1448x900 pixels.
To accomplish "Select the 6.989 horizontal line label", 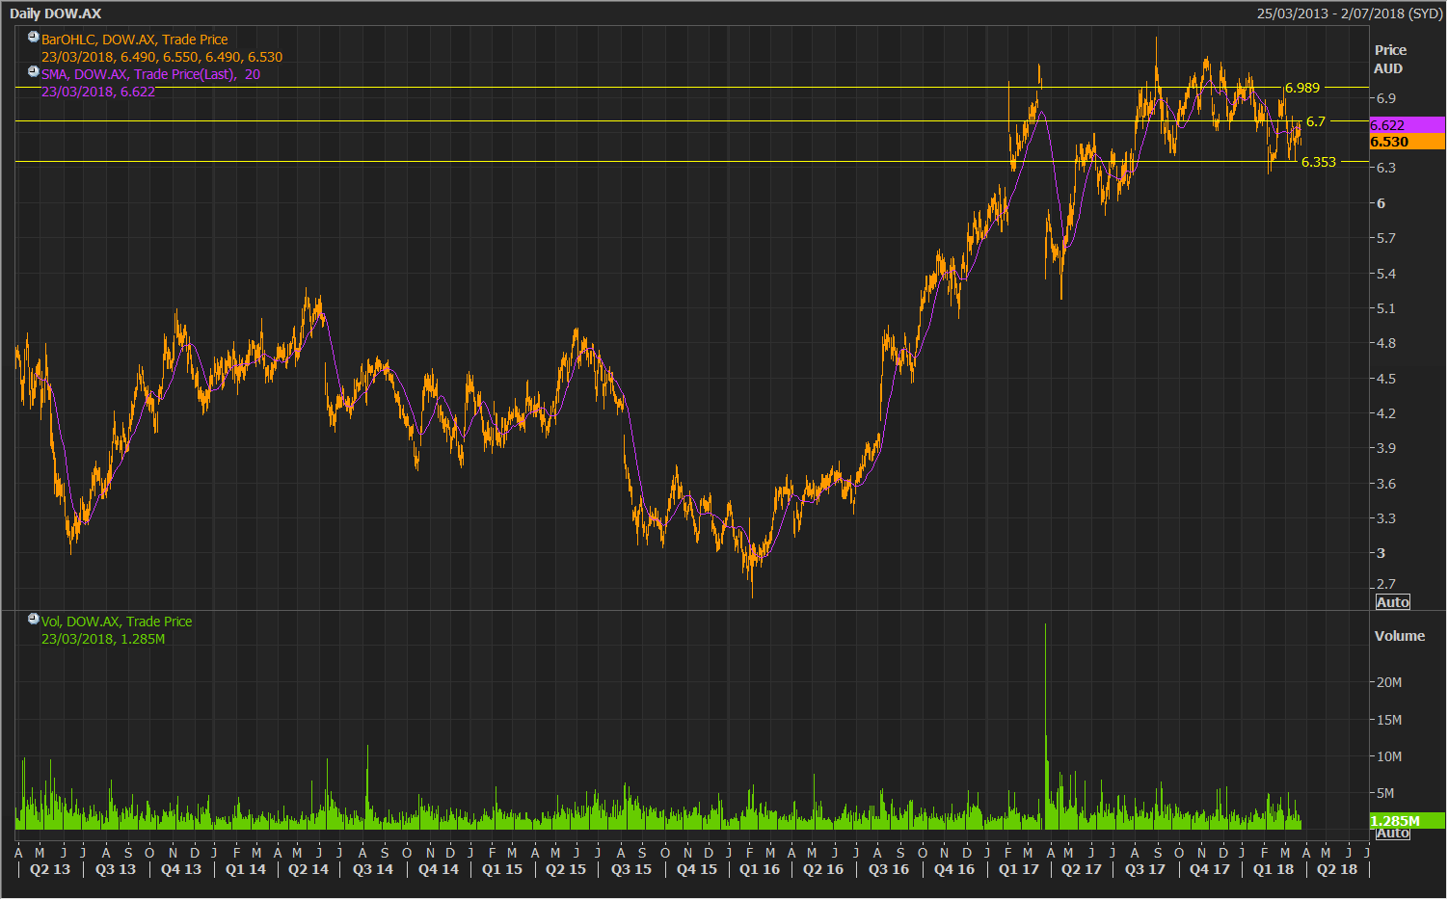I will pyautogui.click(x=1302, y=88).
